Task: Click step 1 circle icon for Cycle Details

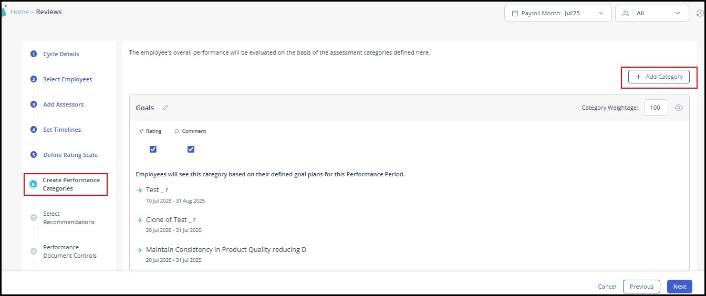Action: click(x=34, y=54)
